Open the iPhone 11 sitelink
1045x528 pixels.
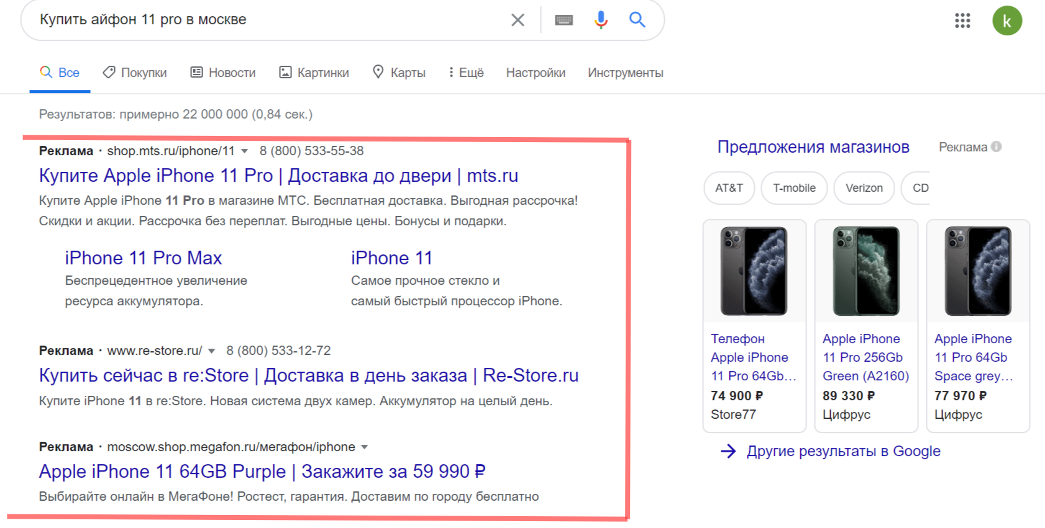[x=391, y=258]
